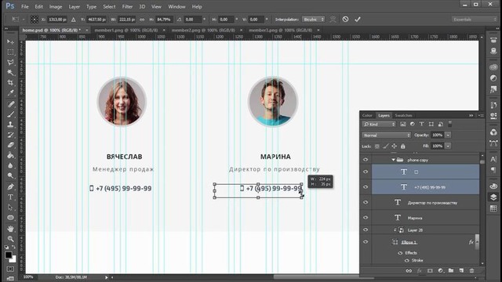The width and height of the screenshot is (502, 282).
Task: Open the Opacity slider dropdown
Action: pyautogui.click(x=448, y=135)
